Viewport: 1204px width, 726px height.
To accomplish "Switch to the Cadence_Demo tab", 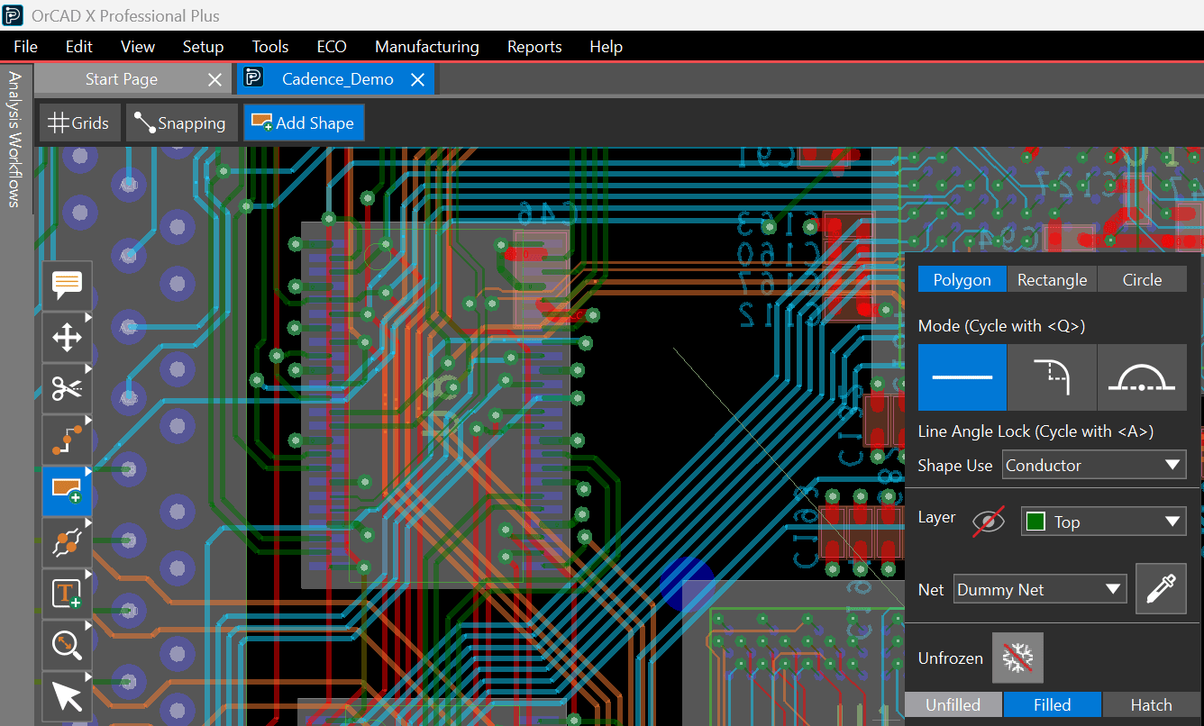I will point(337,79).
